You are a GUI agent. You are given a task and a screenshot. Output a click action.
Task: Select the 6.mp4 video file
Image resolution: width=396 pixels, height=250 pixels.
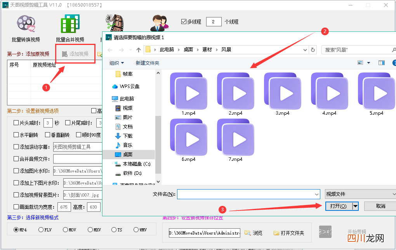[188, 140]
